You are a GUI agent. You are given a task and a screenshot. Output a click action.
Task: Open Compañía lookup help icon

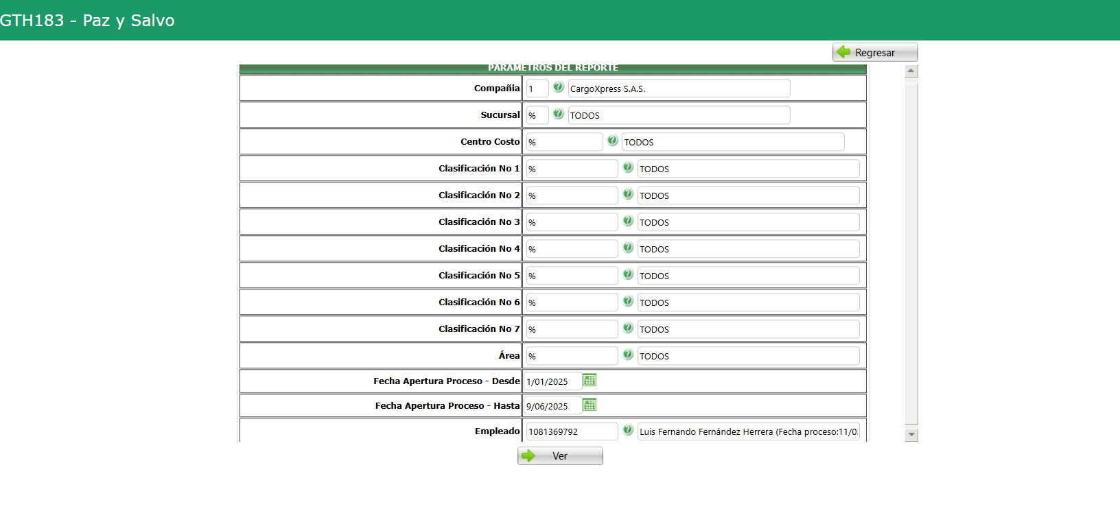click(x=559, y=87)
